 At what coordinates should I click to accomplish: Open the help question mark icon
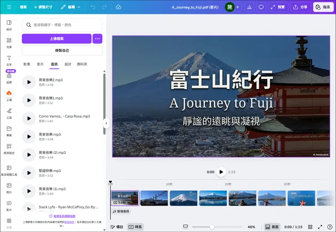pyautogui.click(x=330, y=227)
